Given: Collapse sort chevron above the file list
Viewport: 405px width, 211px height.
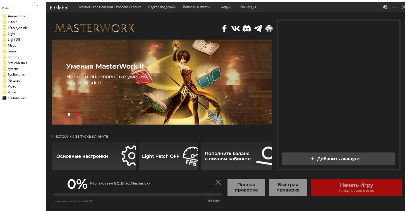Looking at the screenshot, I should pos(37,5).
